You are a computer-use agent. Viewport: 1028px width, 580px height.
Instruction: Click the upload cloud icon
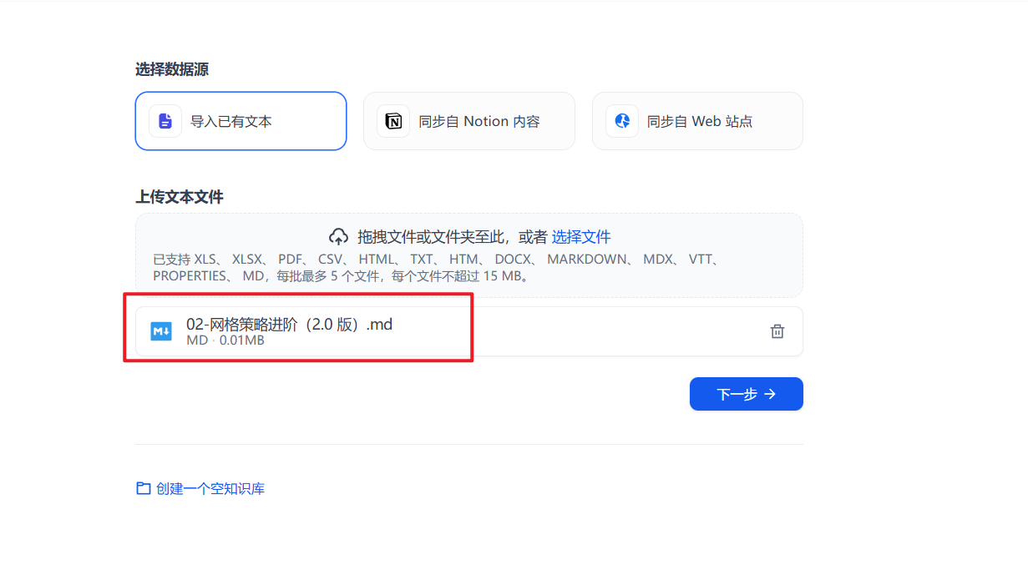[339, 236]
